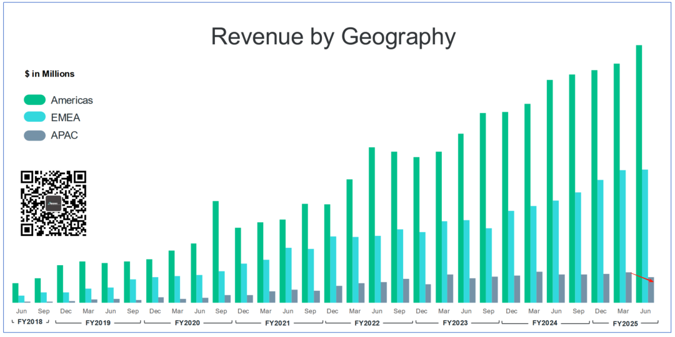The height and width of the screenshot is (337, 675).
Task: Click the $ in Millions unit label
Action: tap(49, 74)
